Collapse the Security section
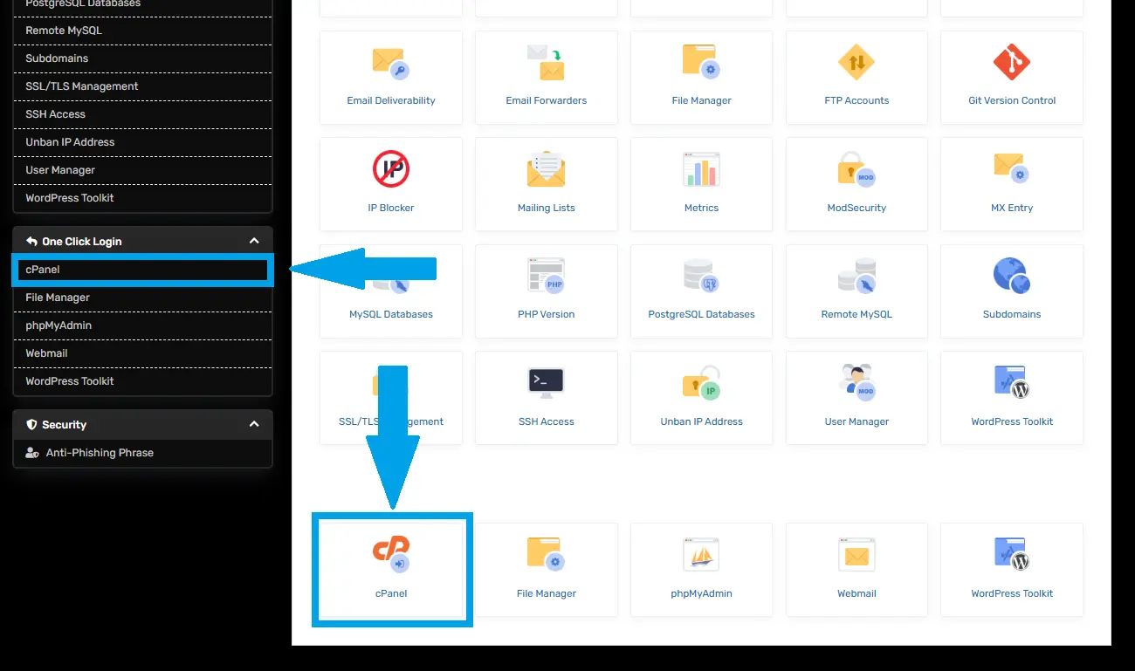 pos(253,424)
